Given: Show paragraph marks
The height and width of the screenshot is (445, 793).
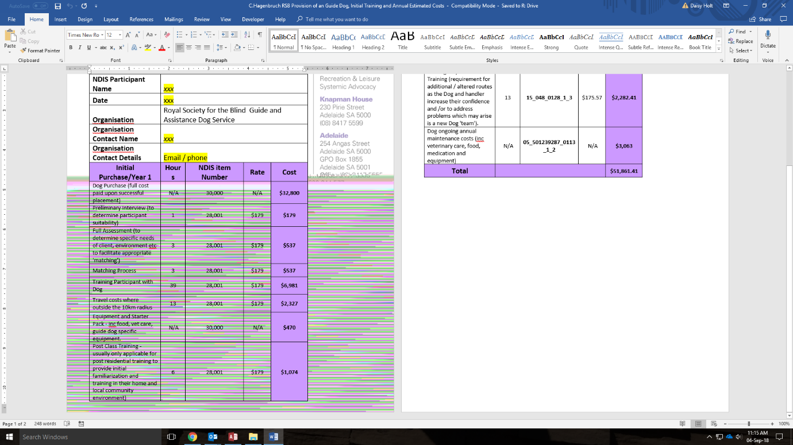Looking at the screenshot, I should click(260, 35).
